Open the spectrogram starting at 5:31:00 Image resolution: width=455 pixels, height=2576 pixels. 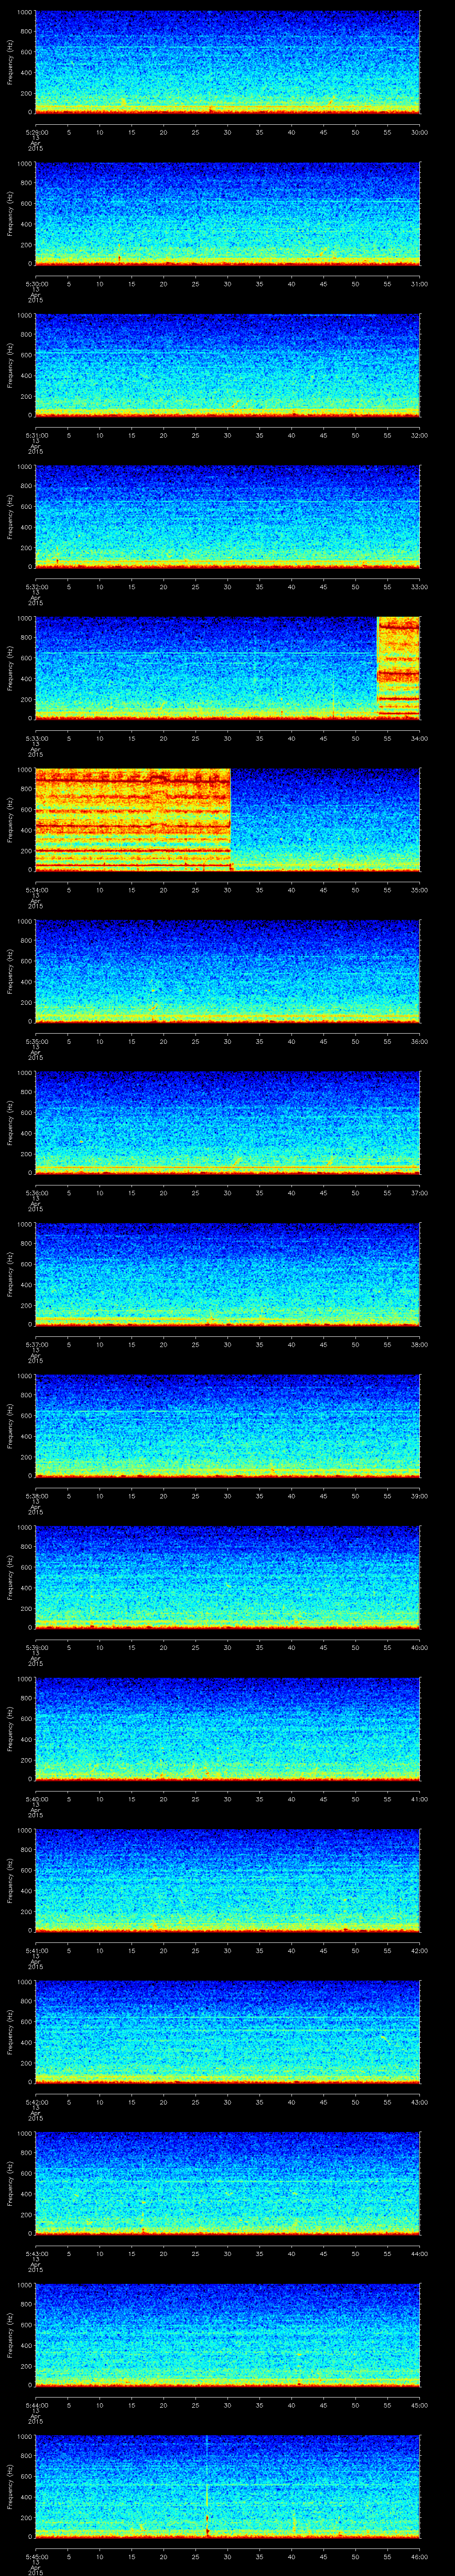227,365
